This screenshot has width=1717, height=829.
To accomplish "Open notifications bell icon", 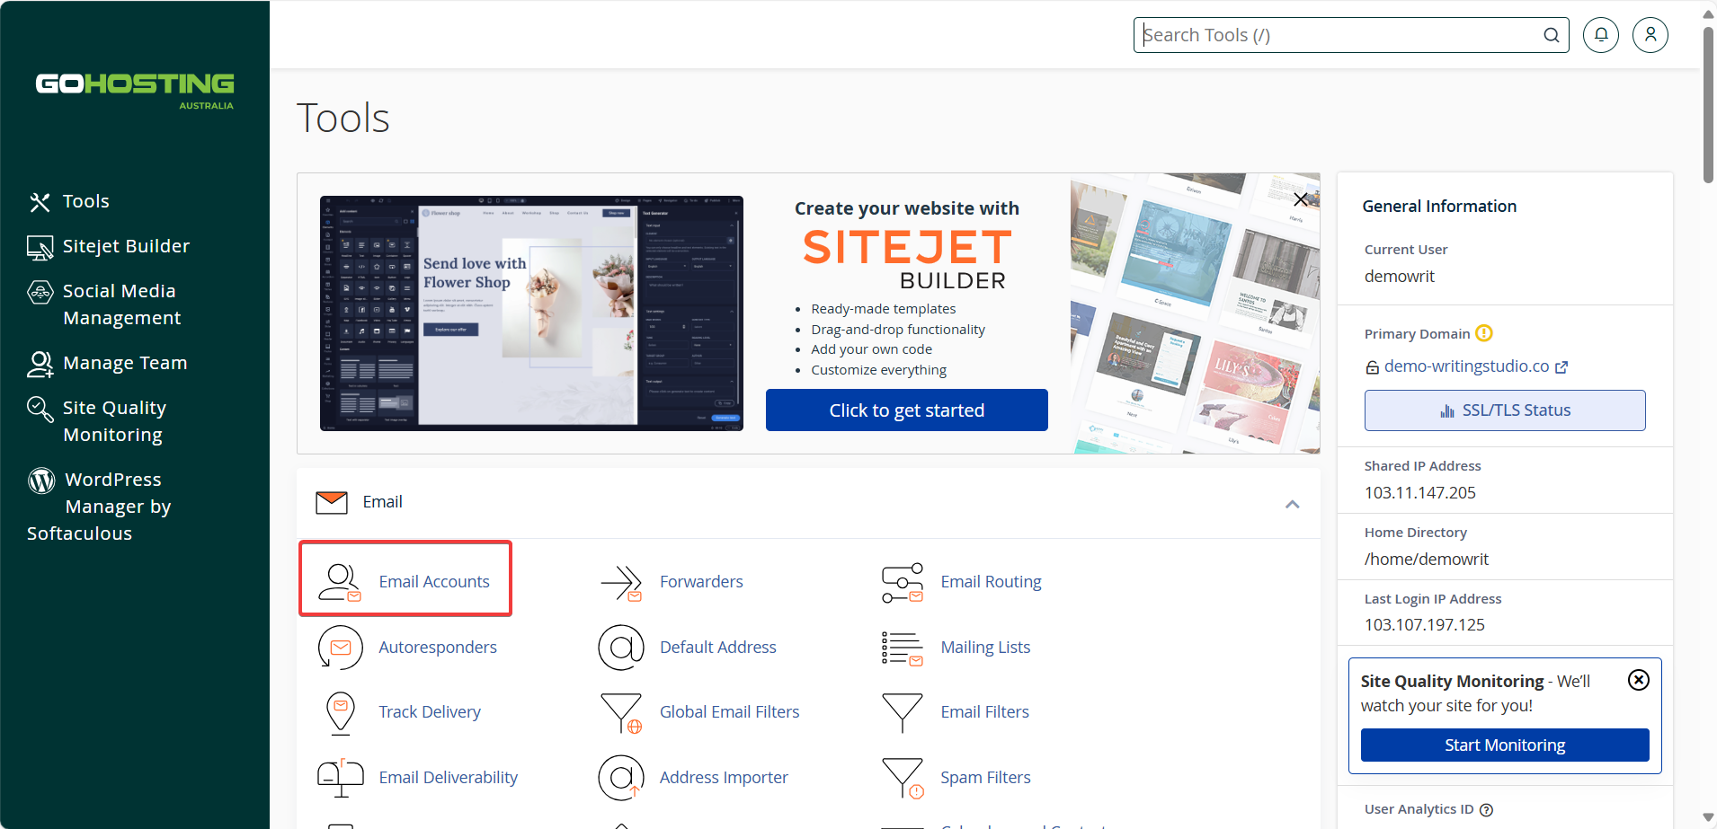I will point(1601,35).
